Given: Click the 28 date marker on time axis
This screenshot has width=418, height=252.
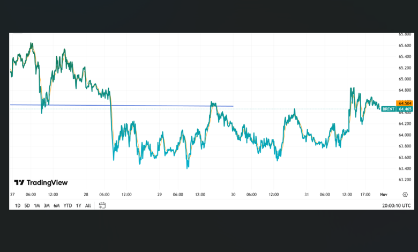Looking at the screenshot, I should pyautogui.click(x=86, y=195).
